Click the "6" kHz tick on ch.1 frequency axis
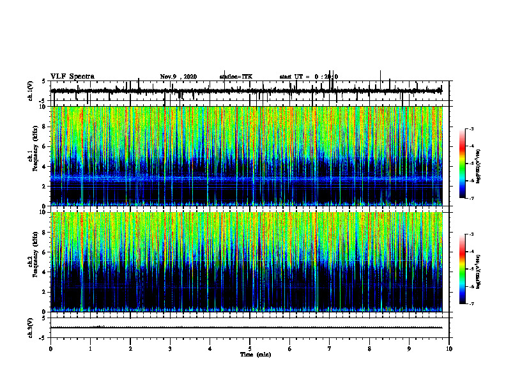Viewport: 506px width, 391px height. (x=45, y=146)
